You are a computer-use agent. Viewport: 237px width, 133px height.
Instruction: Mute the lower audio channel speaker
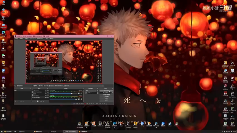[79, 99]
